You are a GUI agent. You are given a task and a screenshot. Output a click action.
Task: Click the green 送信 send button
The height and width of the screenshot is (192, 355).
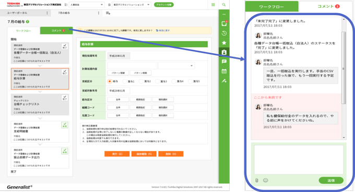coord(331,180)
